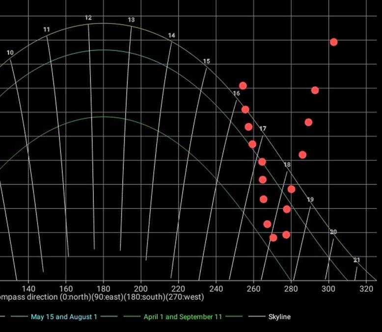
Task: Select the hour 17 marker label
Action: [x=263, y=128]
